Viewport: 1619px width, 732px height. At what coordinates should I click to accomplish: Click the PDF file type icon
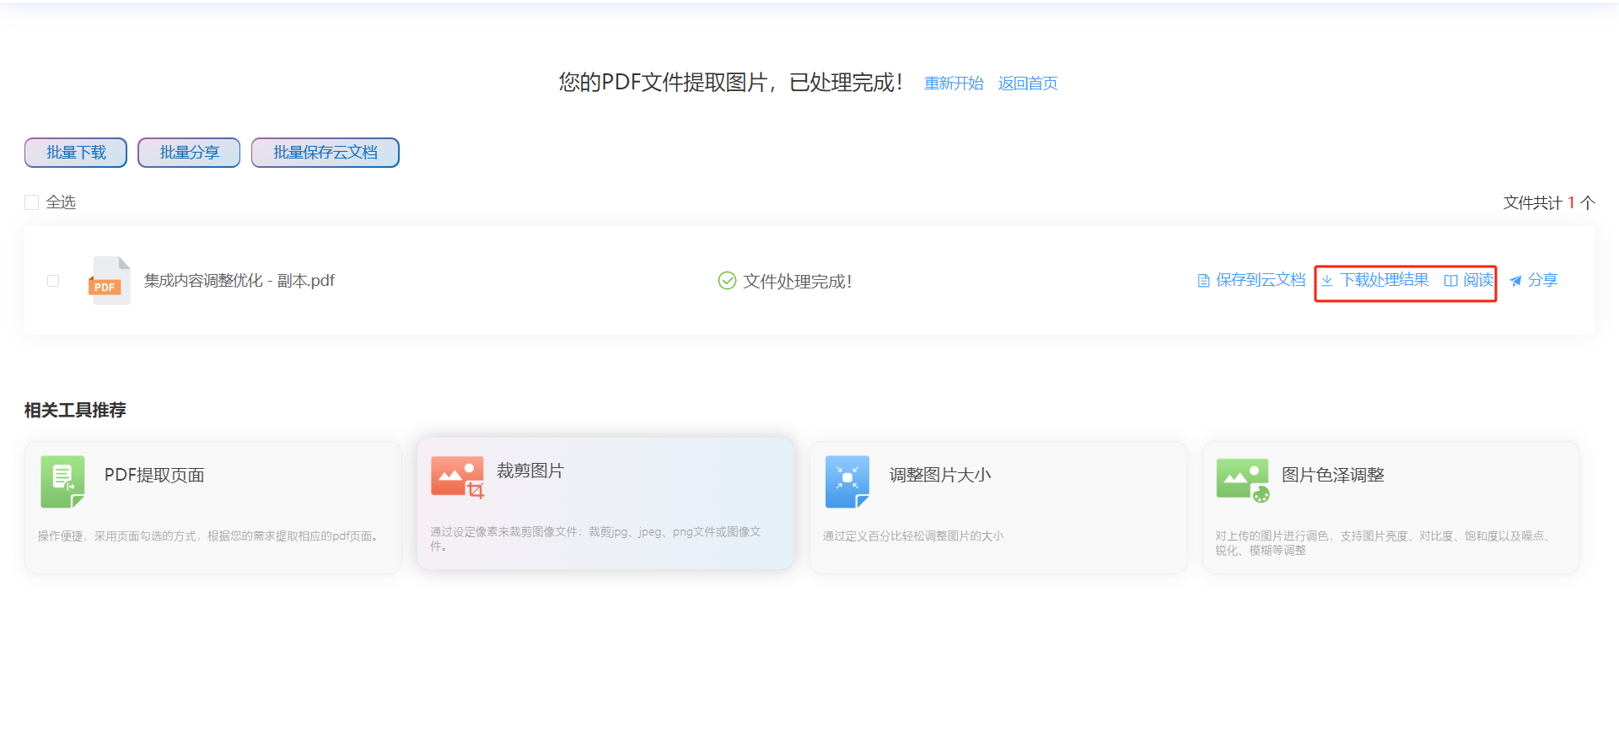coord(109,281)
